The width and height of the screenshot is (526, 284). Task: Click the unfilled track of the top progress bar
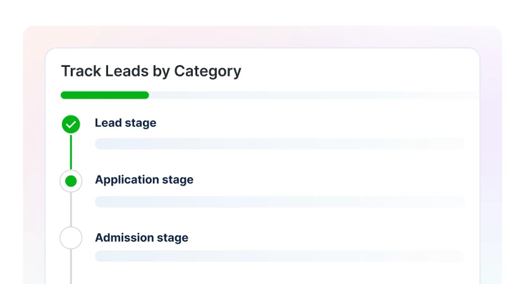[310, 95]
